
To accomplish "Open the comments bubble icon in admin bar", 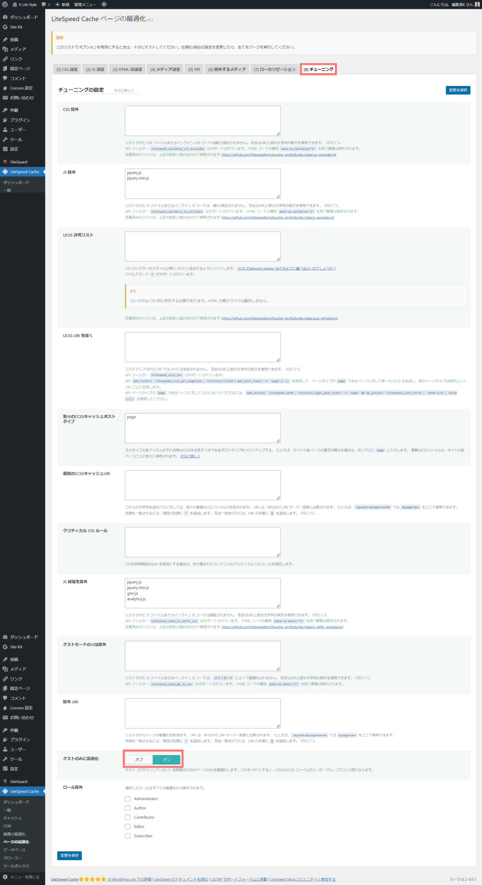I will pyautogui.click(x=44, y=4).
